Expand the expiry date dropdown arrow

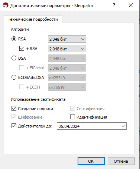[x=123, y=126]
